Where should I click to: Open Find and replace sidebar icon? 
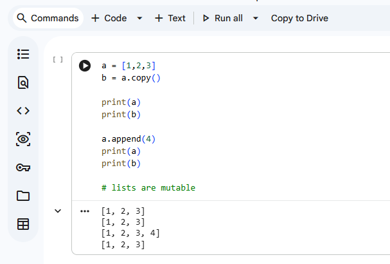pyautogui.click(x=23, y=82)
